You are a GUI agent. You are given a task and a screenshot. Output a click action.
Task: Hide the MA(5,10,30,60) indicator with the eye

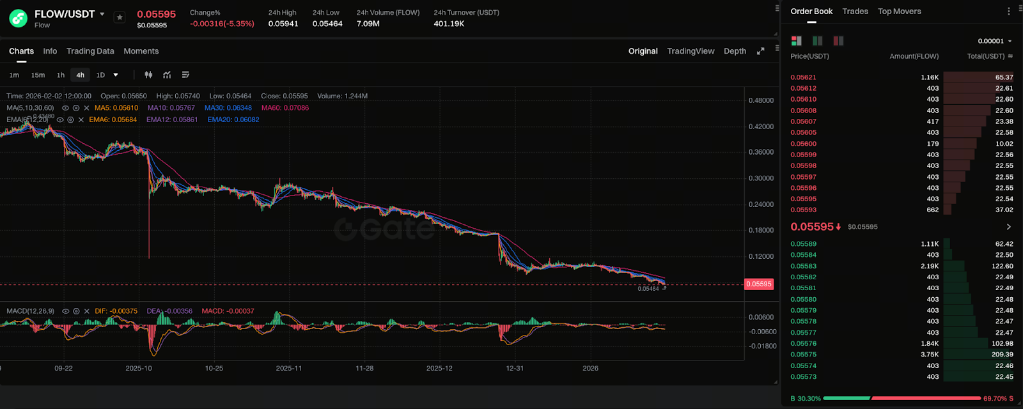pos(65,108)
